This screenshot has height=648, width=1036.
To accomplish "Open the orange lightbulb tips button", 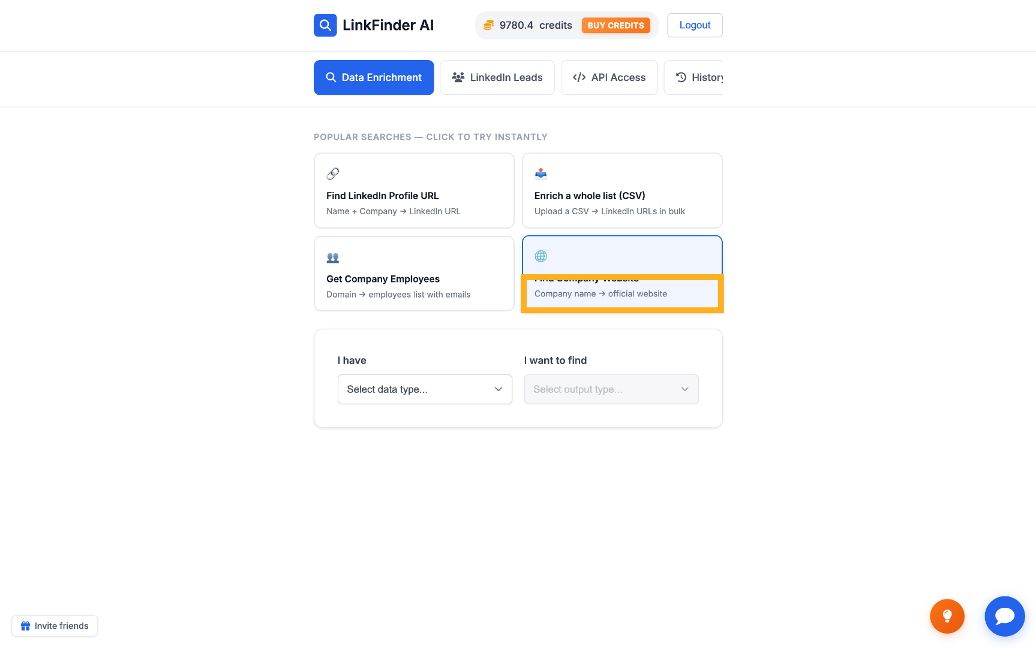I will pyautogui.click(x=947, y=616).
